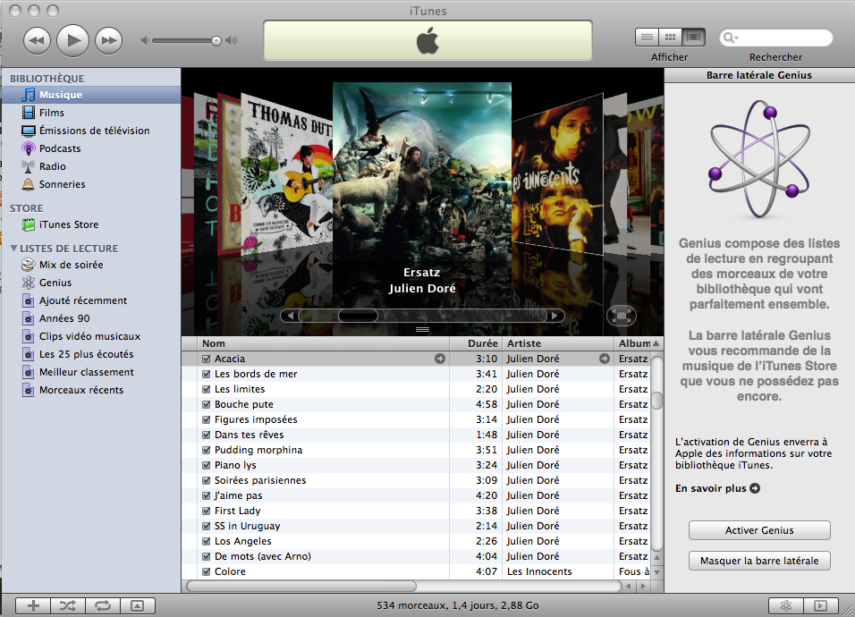Image resolution: width=855 pixels, height=617 pixels.
Task: Enter Cover Flow full screen mode
Action: 621,317
